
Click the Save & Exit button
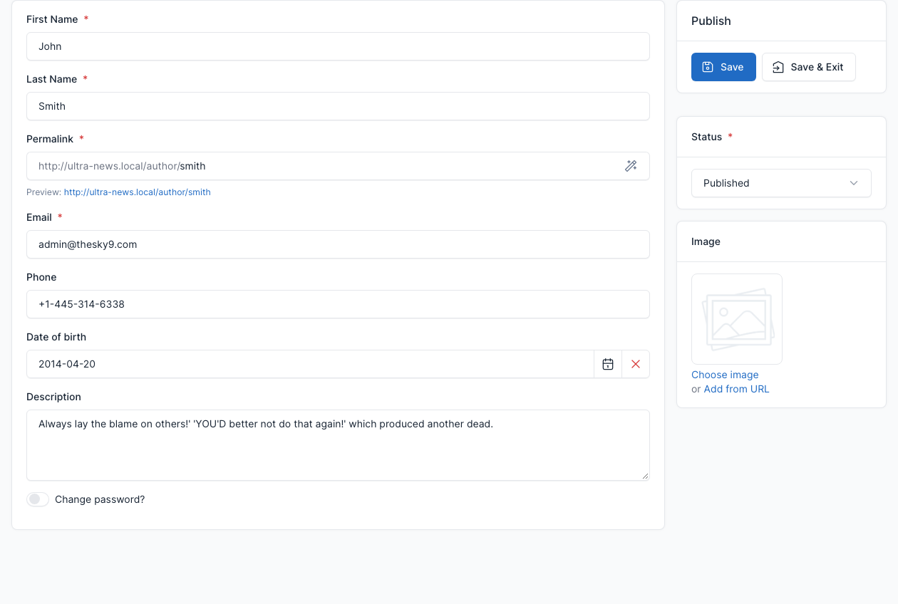(809, 67)
